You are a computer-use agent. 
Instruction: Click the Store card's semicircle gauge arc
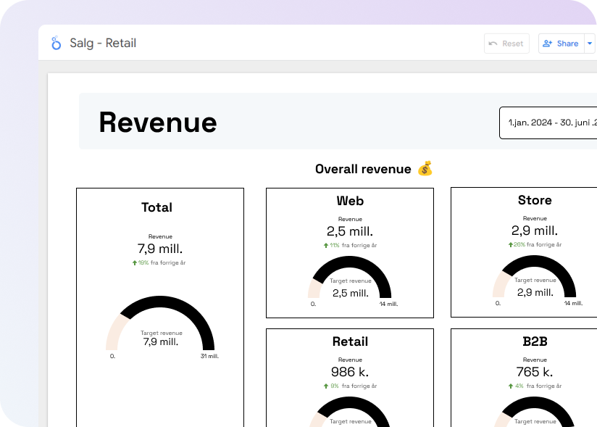tap(535, 260)
